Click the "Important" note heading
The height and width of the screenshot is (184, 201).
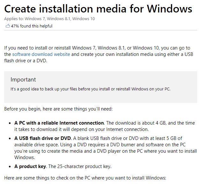[x=23, y=80]
